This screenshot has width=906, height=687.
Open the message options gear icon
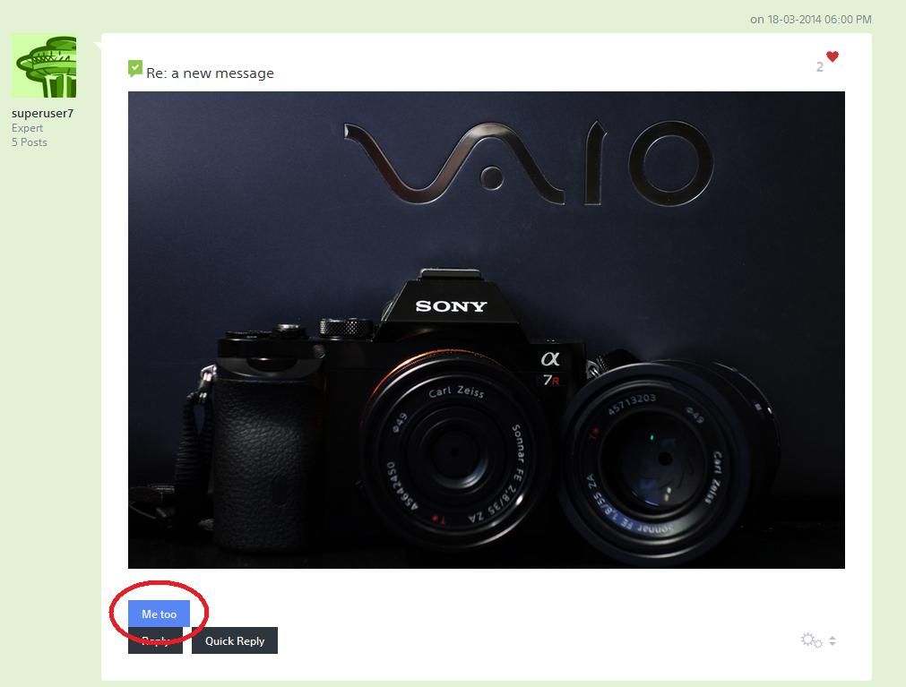811,640
